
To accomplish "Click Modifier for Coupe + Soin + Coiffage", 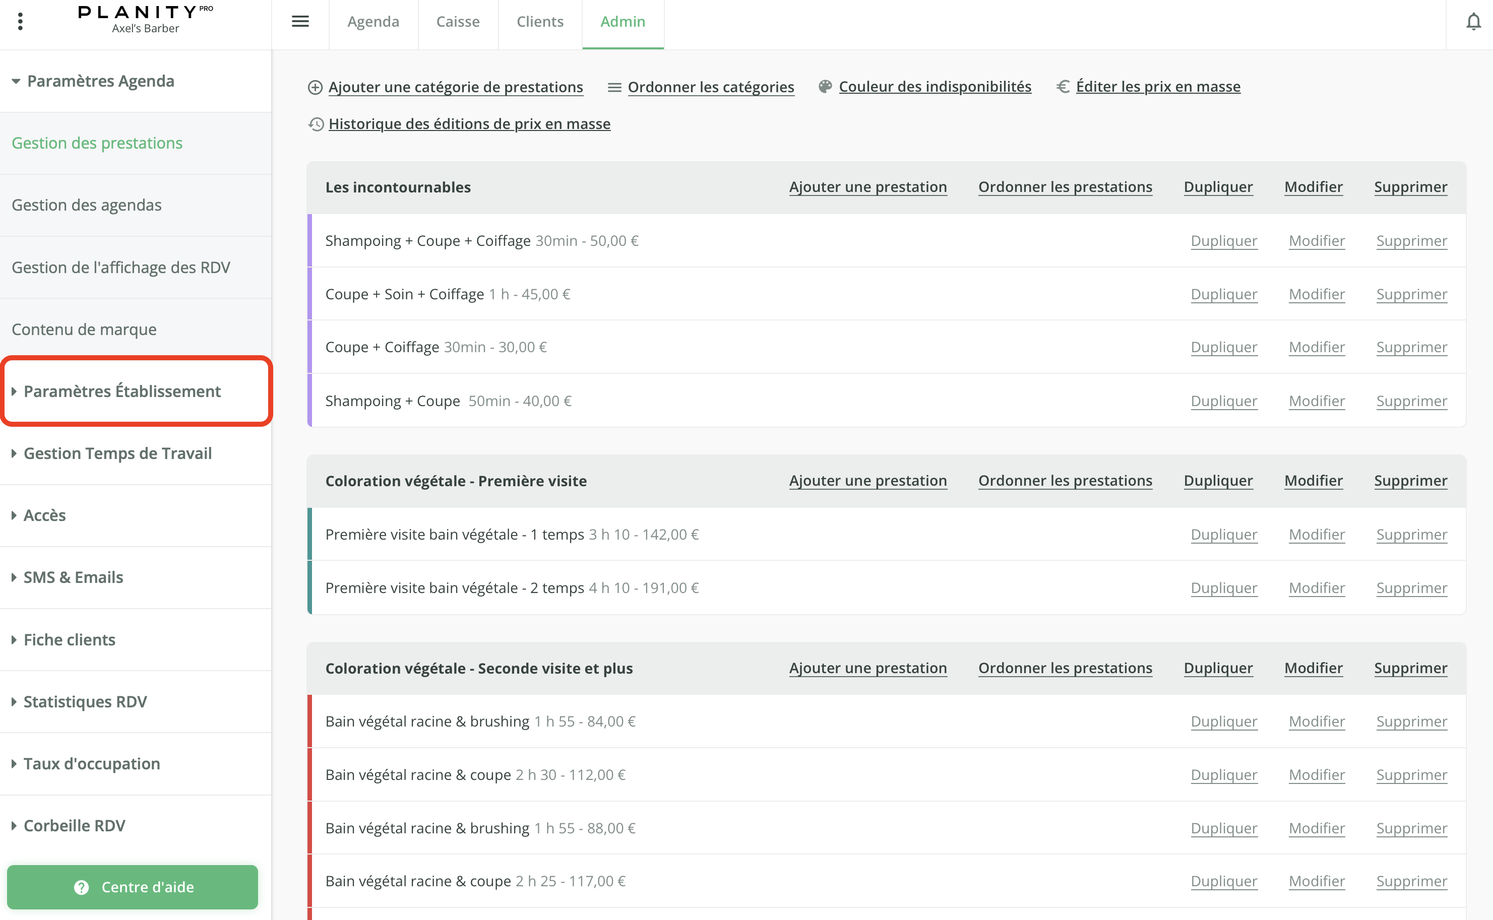I will tap(1317, 294).
